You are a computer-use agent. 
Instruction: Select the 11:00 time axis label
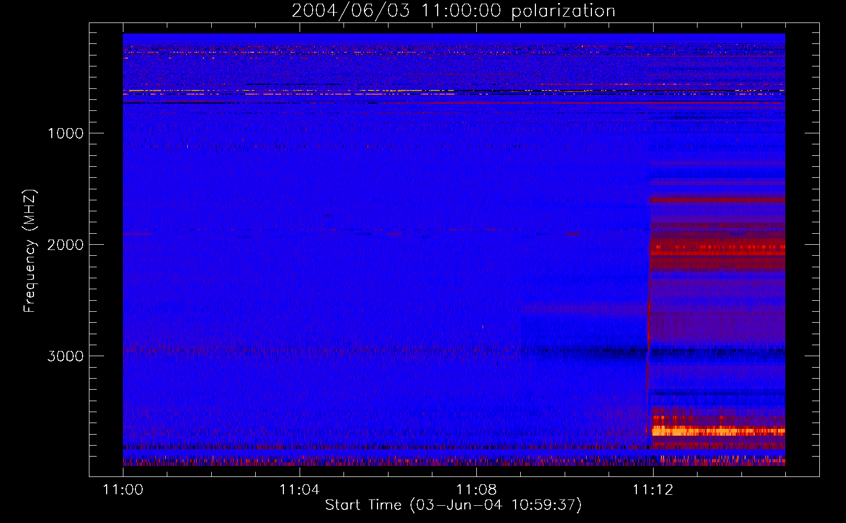pyautogui.click(x=123, y=490)
